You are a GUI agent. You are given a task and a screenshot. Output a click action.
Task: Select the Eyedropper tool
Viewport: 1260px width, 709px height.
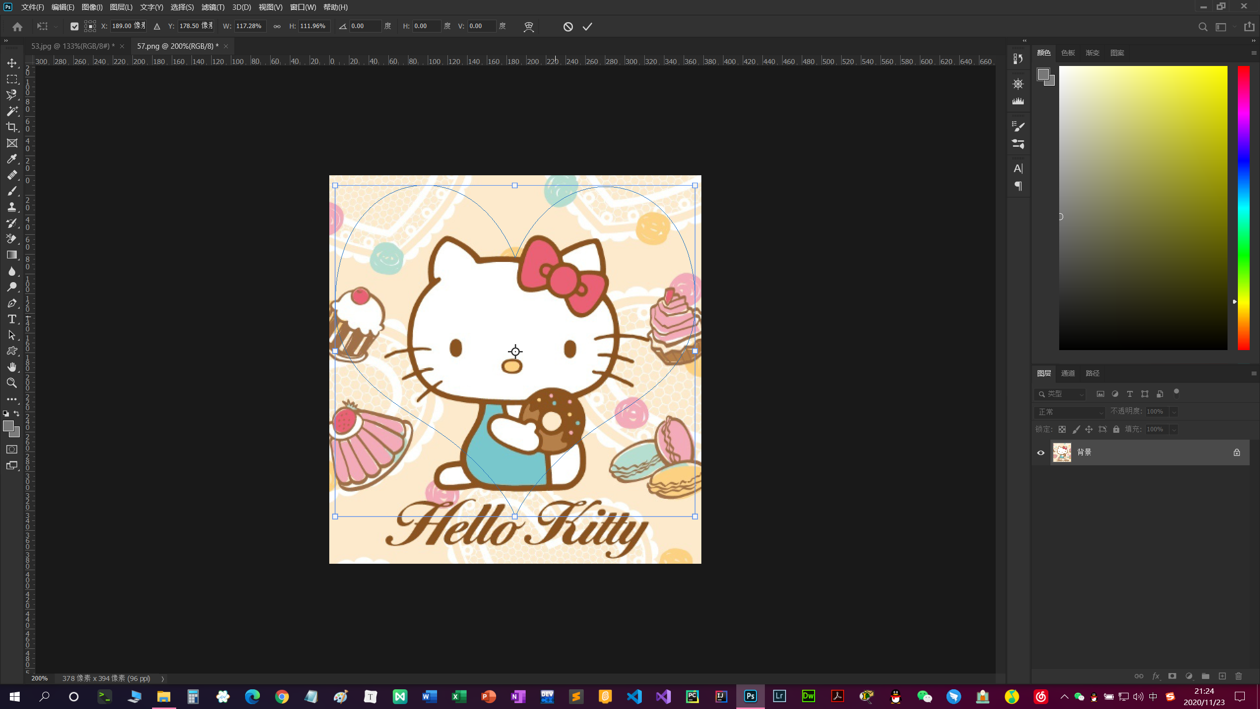point(12,159)
